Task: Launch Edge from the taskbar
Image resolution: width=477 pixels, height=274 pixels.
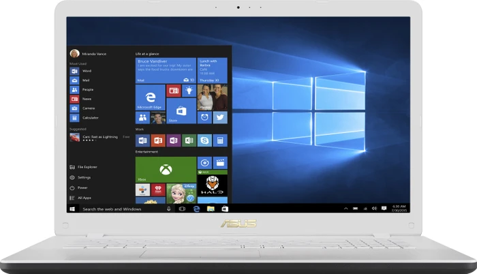Action: point(196,209)
